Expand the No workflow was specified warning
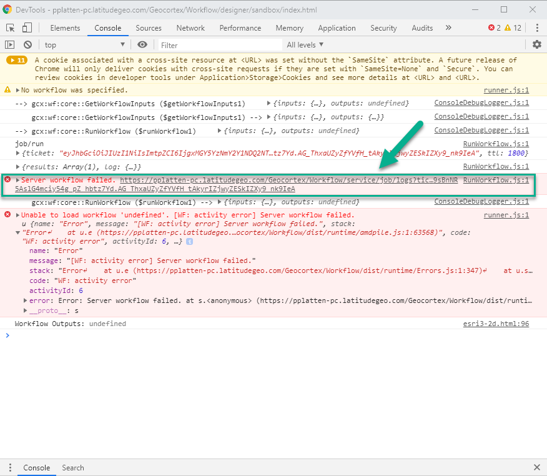The image size is (547, 476). [17, 91]
